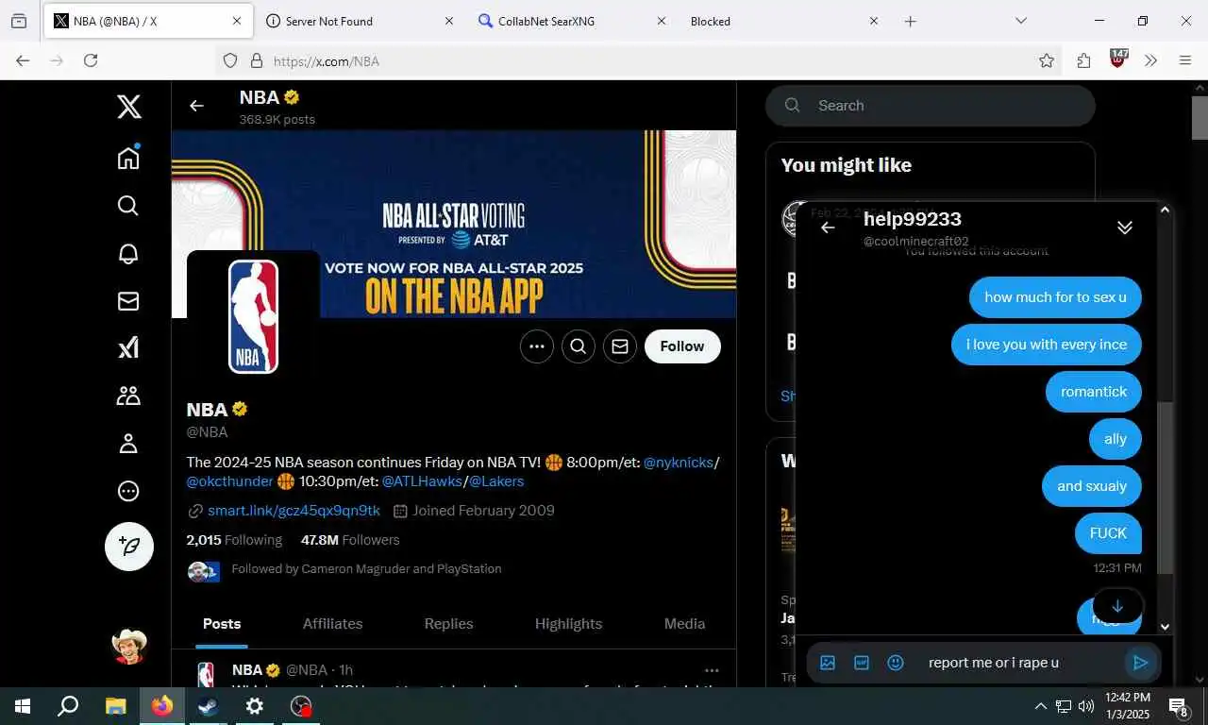
Task: Open the @okcthunder mention link
Action: (229, 481)
